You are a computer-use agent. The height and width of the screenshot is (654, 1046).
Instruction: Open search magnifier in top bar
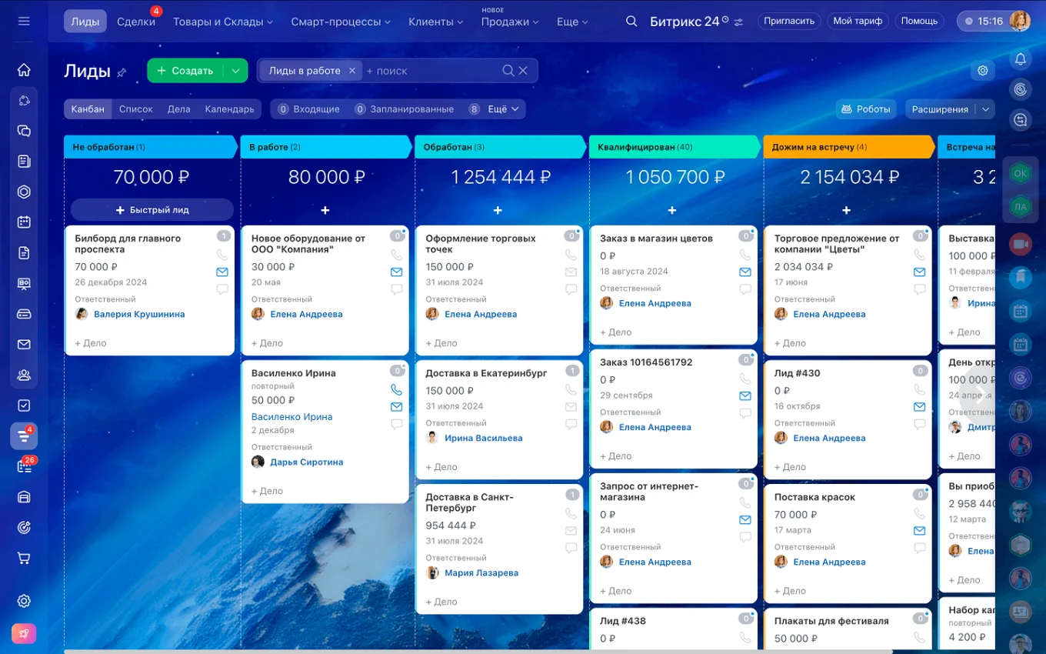(x=631, y=21)
